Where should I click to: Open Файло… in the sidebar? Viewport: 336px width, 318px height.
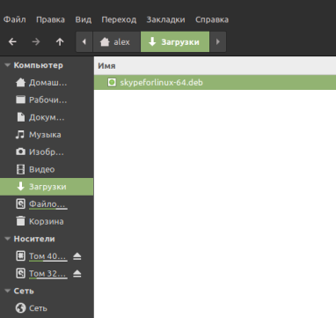pos(48,203)
